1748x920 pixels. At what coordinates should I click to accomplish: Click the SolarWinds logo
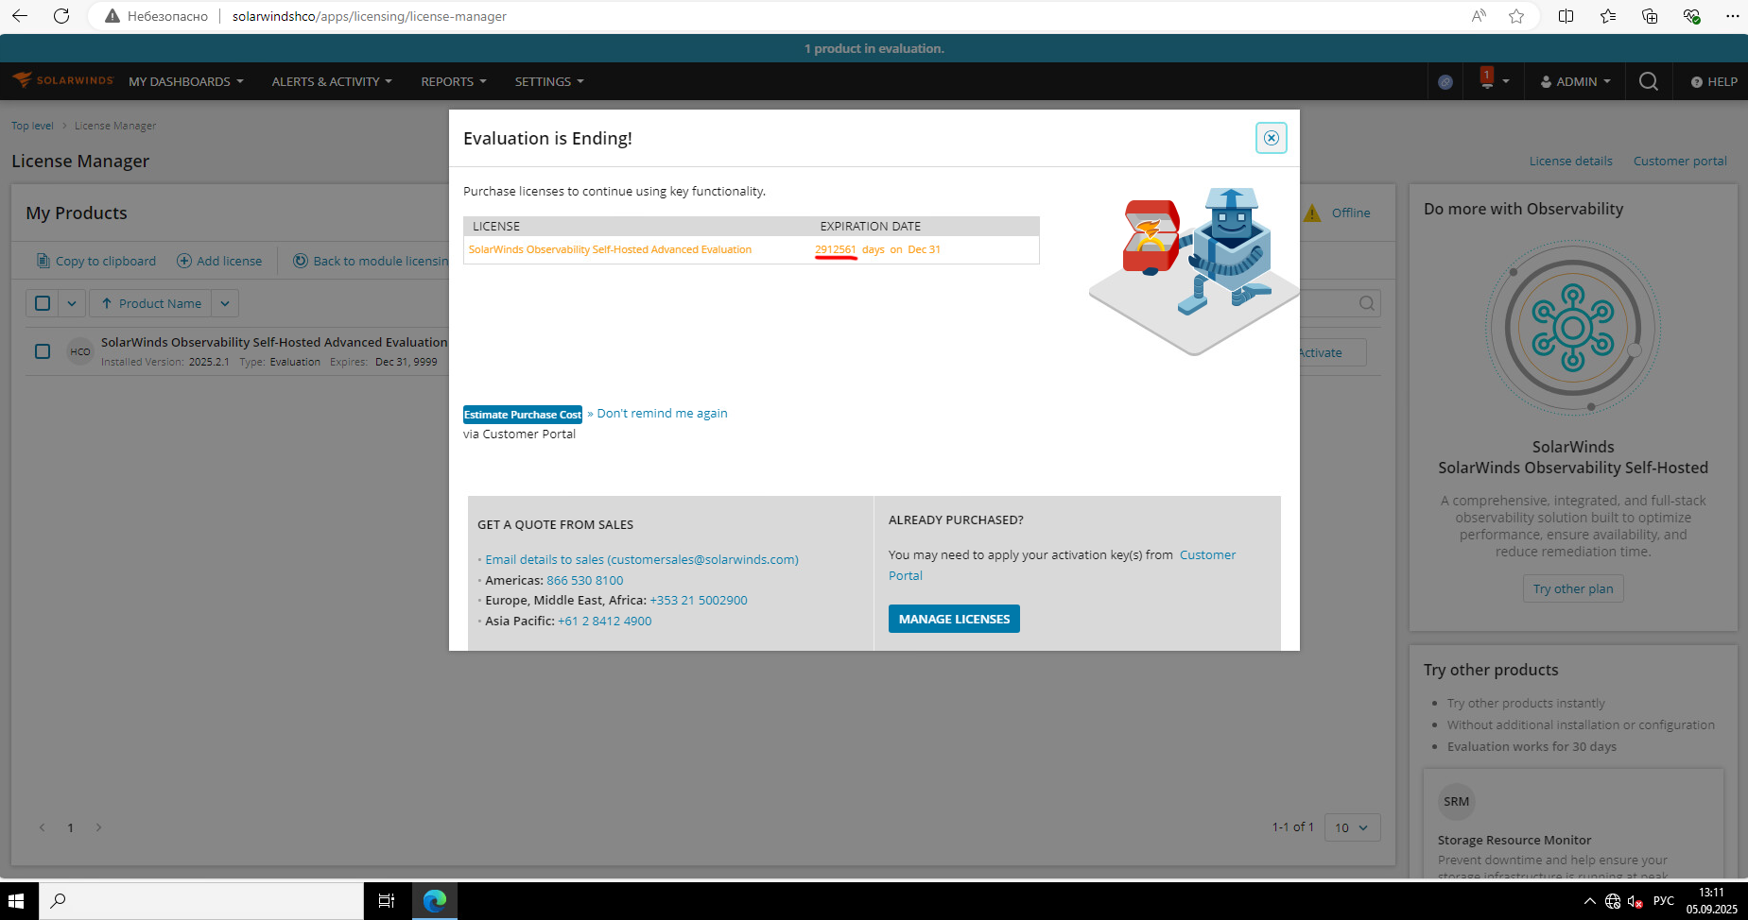pyautogui.click(x=62, y=80)
